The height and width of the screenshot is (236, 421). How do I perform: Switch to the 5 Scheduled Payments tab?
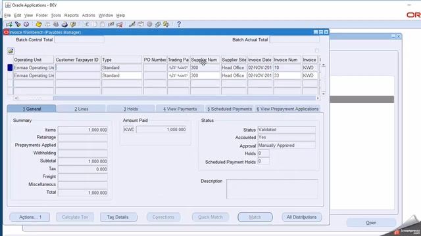(230, 109)
